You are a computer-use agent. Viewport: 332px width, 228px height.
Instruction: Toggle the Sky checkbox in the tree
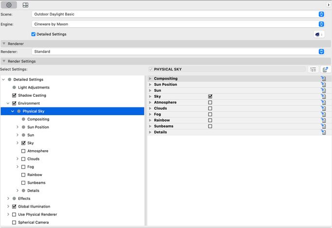click(23, 143)
